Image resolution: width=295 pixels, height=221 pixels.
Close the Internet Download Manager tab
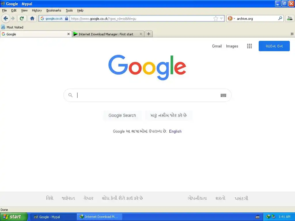141,34
